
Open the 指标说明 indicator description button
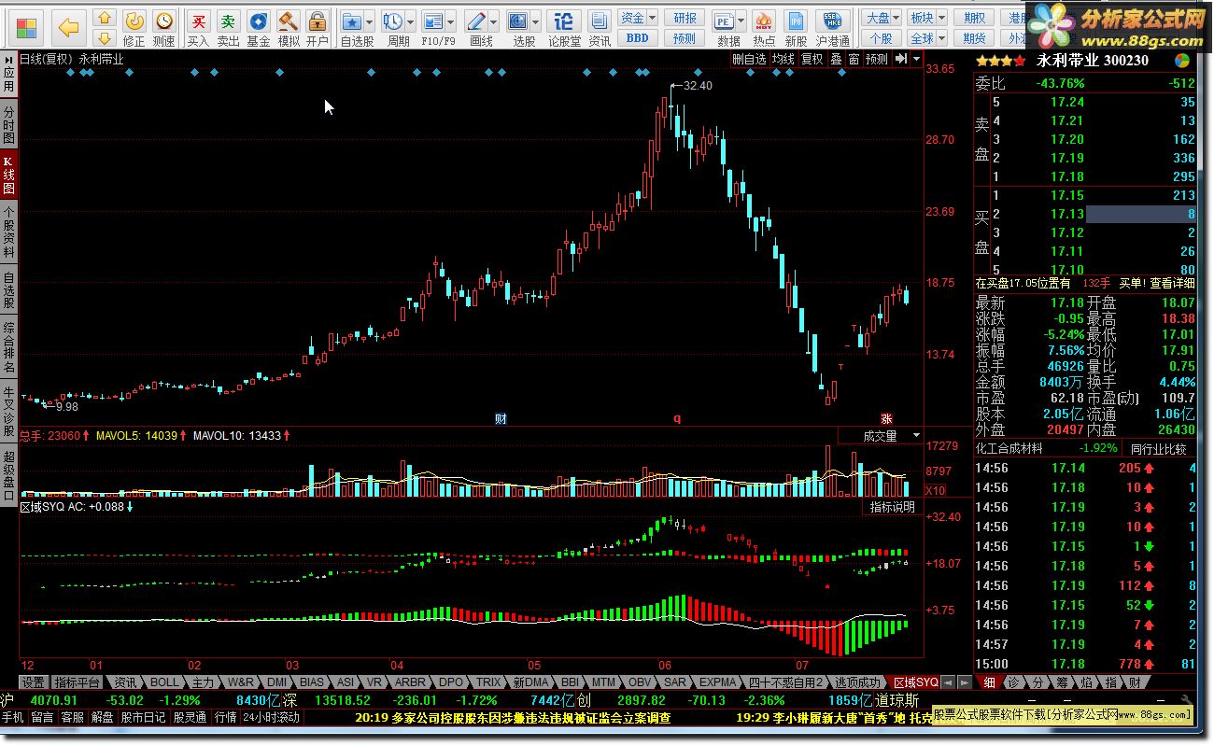[892, 507]
